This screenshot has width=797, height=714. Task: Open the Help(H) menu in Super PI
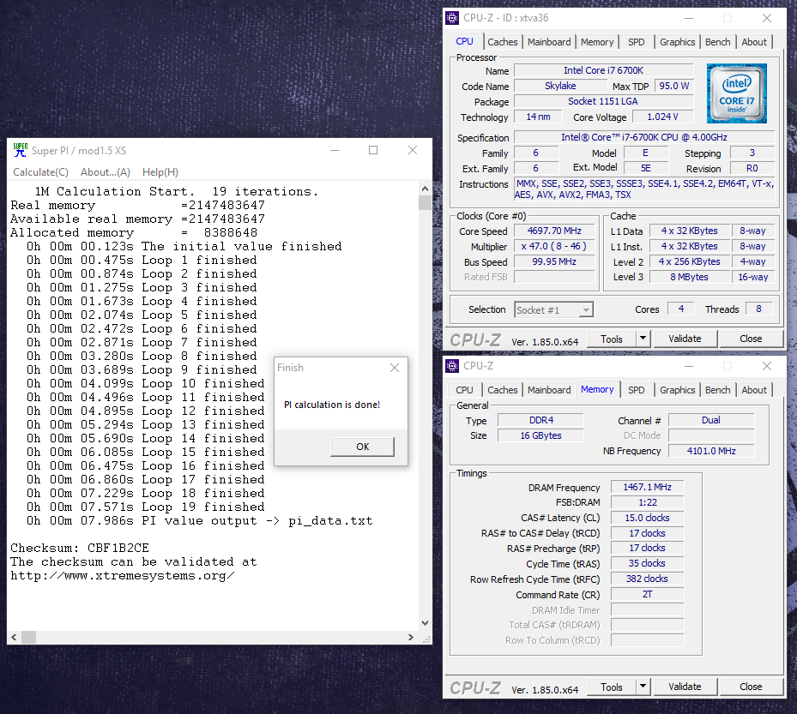click(x=160, y=172)
